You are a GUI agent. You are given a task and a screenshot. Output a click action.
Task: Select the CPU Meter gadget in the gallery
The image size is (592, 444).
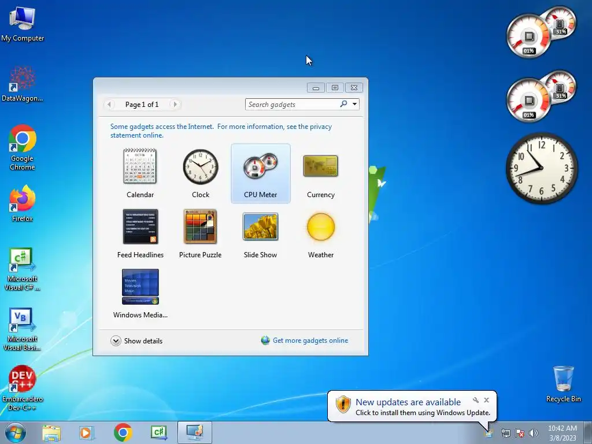[x=261, y=173]
